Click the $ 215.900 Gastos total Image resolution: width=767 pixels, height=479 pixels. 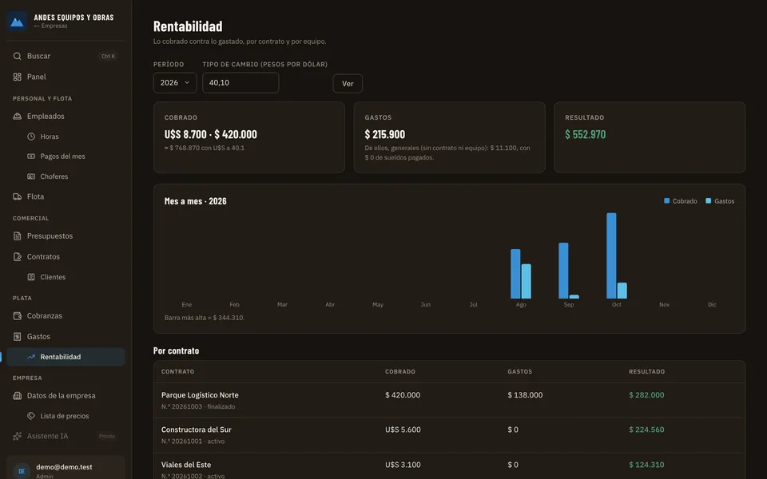[x=384, y=134]
